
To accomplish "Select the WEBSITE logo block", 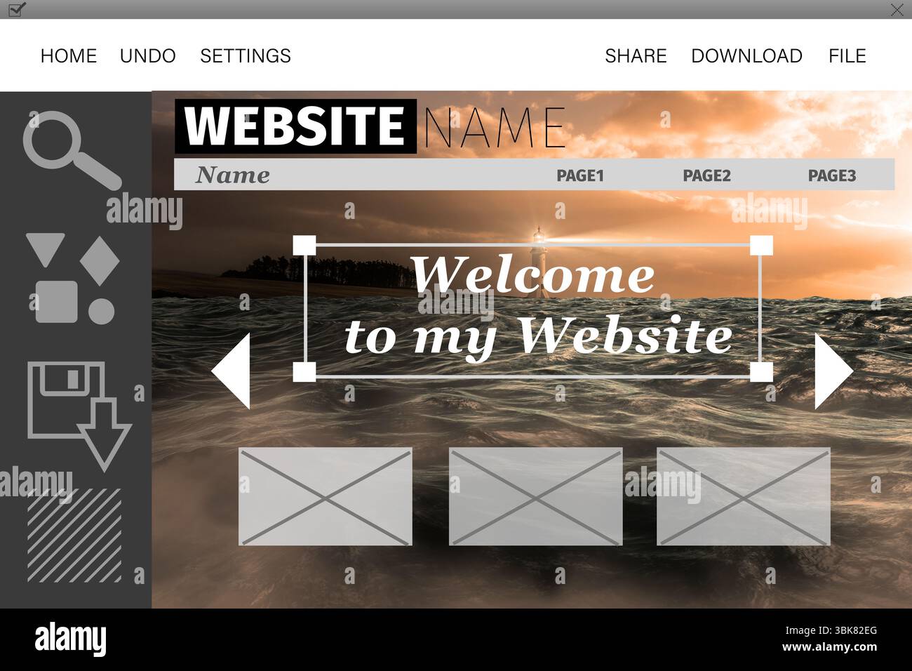I will (x=295, y=126).
